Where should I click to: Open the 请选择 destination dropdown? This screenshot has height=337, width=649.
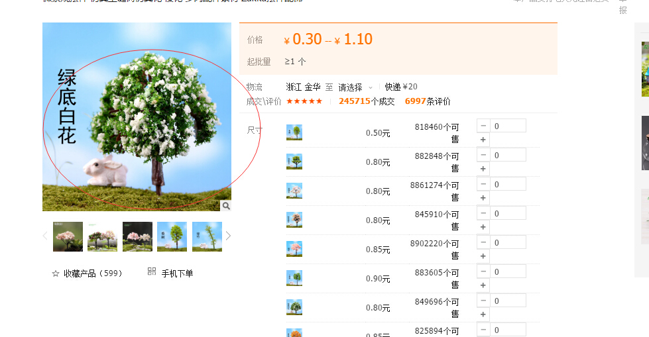pyautogui.click(x=355, y=87)
